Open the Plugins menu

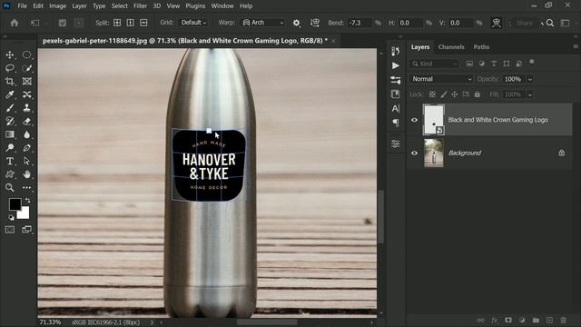(x=195, y=6)
